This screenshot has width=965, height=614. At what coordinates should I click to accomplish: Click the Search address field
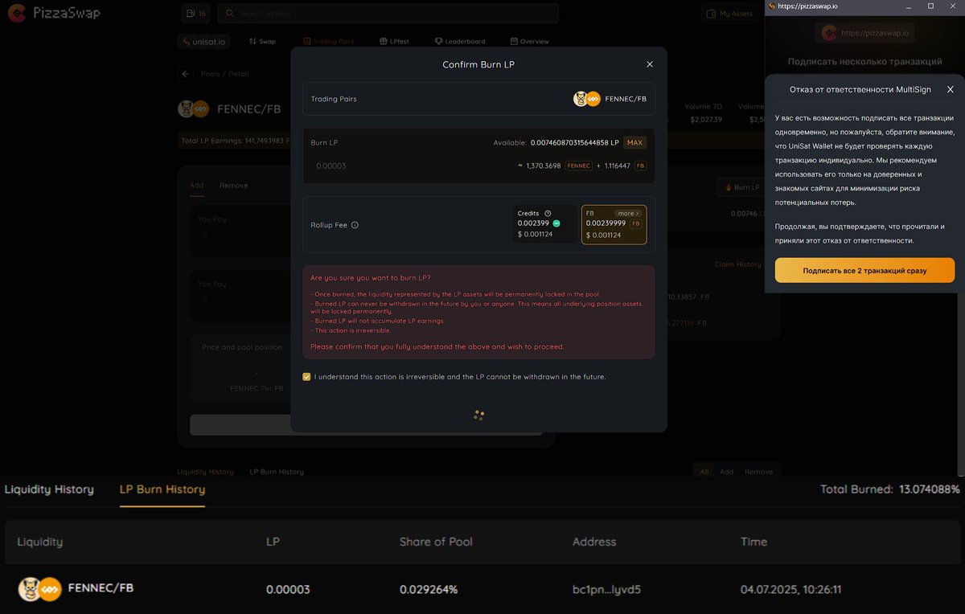[x=388, y=14]
